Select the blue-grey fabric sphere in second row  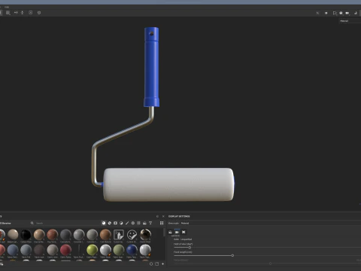pyautogui.click(x=13, y=251)
